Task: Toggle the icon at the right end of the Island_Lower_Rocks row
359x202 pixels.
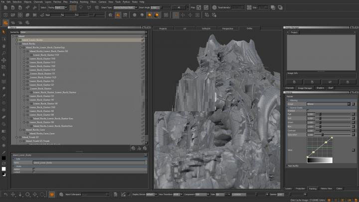Action: (x=143, y=40)
